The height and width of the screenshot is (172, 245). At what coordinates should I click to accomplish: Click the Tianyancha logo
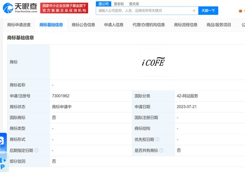22,7
